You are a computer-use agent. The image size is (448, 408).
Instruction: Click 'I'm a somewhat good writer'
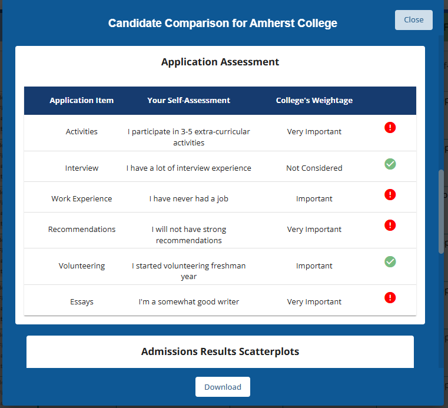click(188, 301)
